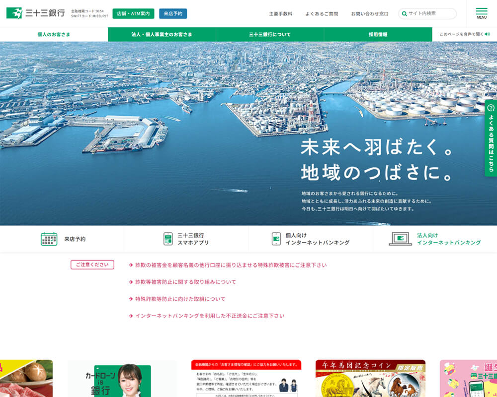Open the よくある質問はこちら side tab
497x397 pixels.
pos(491,138)
